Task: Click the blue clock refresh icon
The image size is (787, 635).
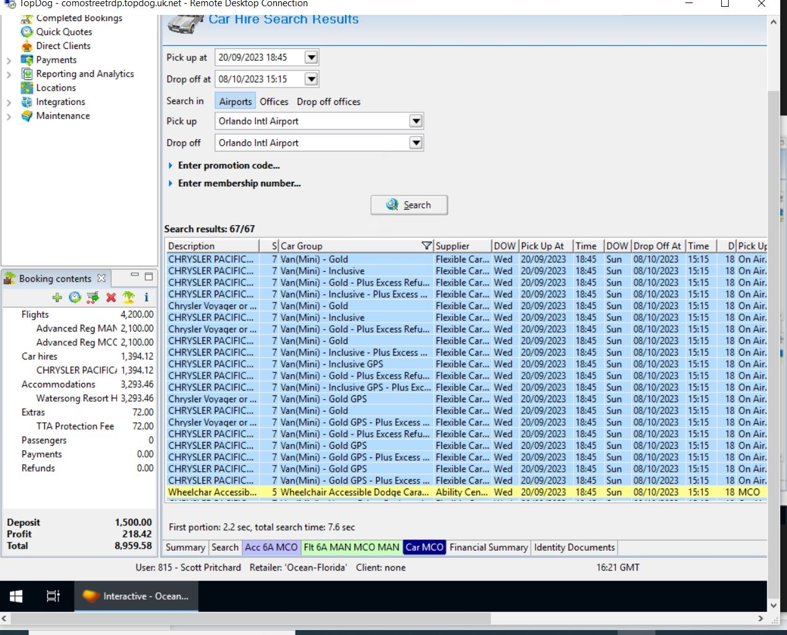Action: tap(75, 297)
